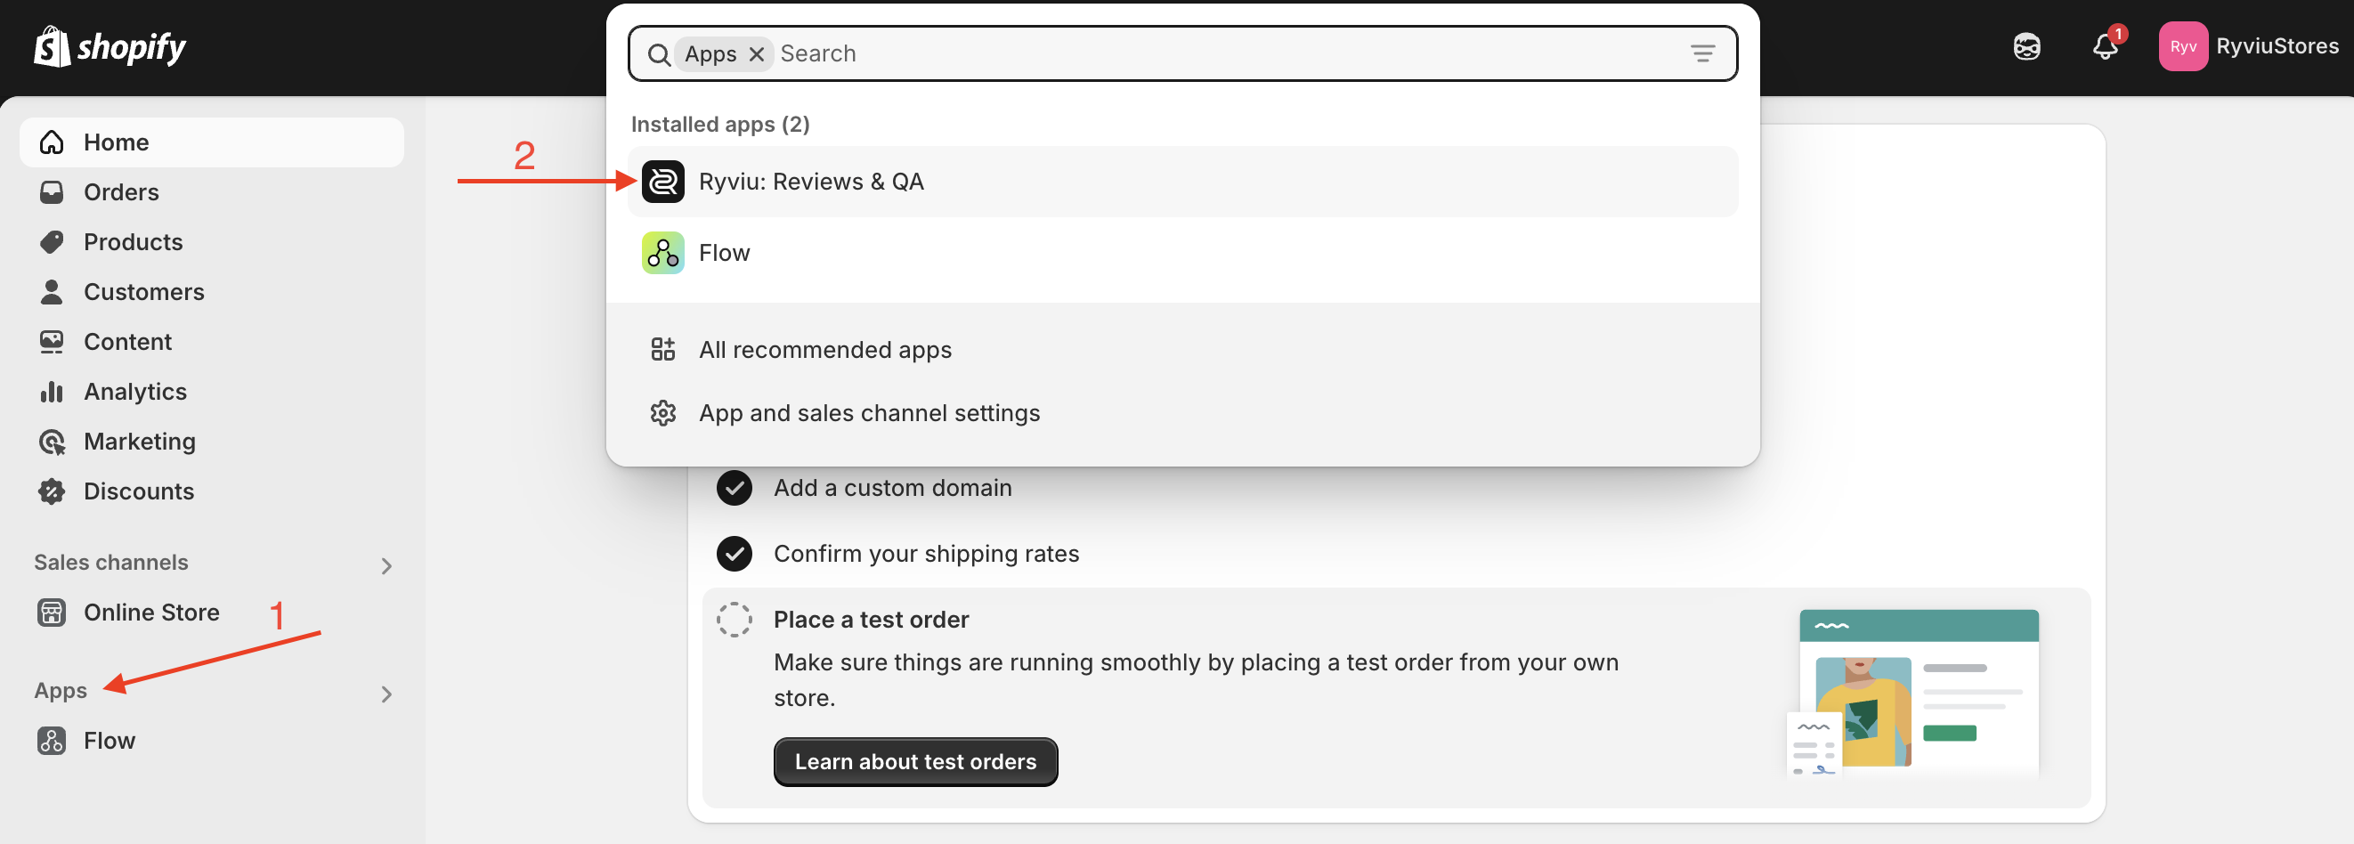Click the Flow icon in sidebar

[x=53, y=741]
